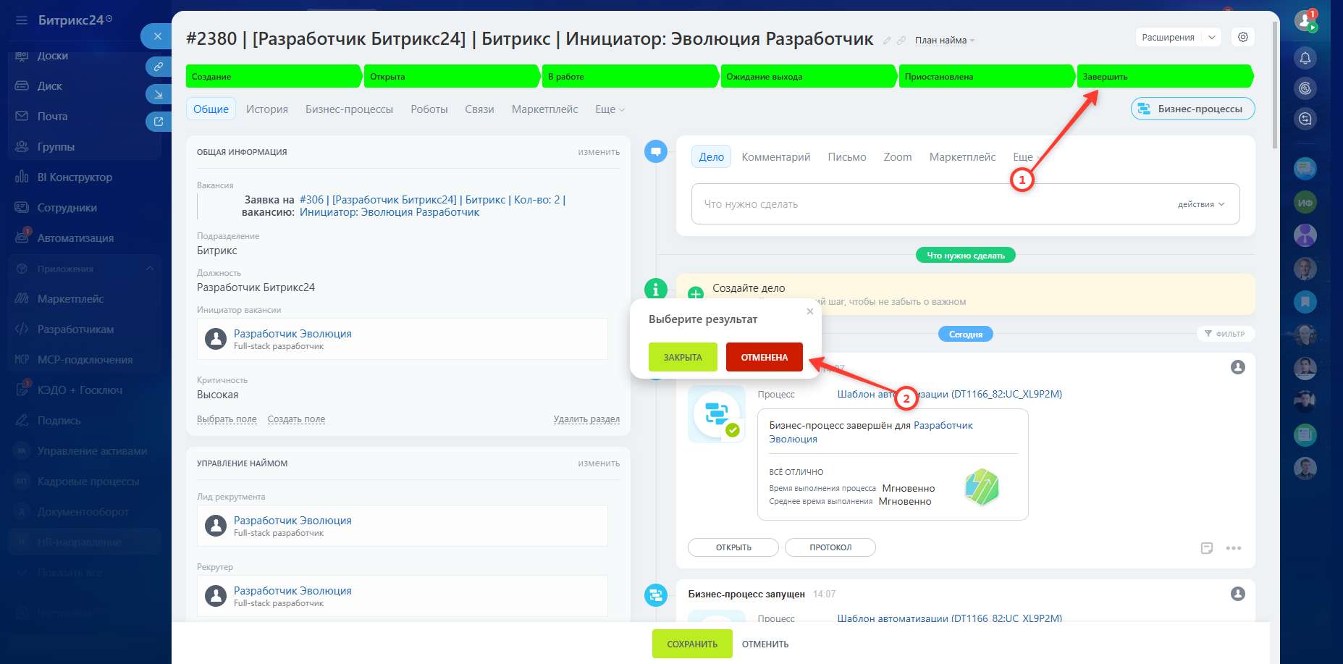Click Удалить раздел link
Image resolution: width=1343 pixels, height=664 pixels.
(586, 419)
